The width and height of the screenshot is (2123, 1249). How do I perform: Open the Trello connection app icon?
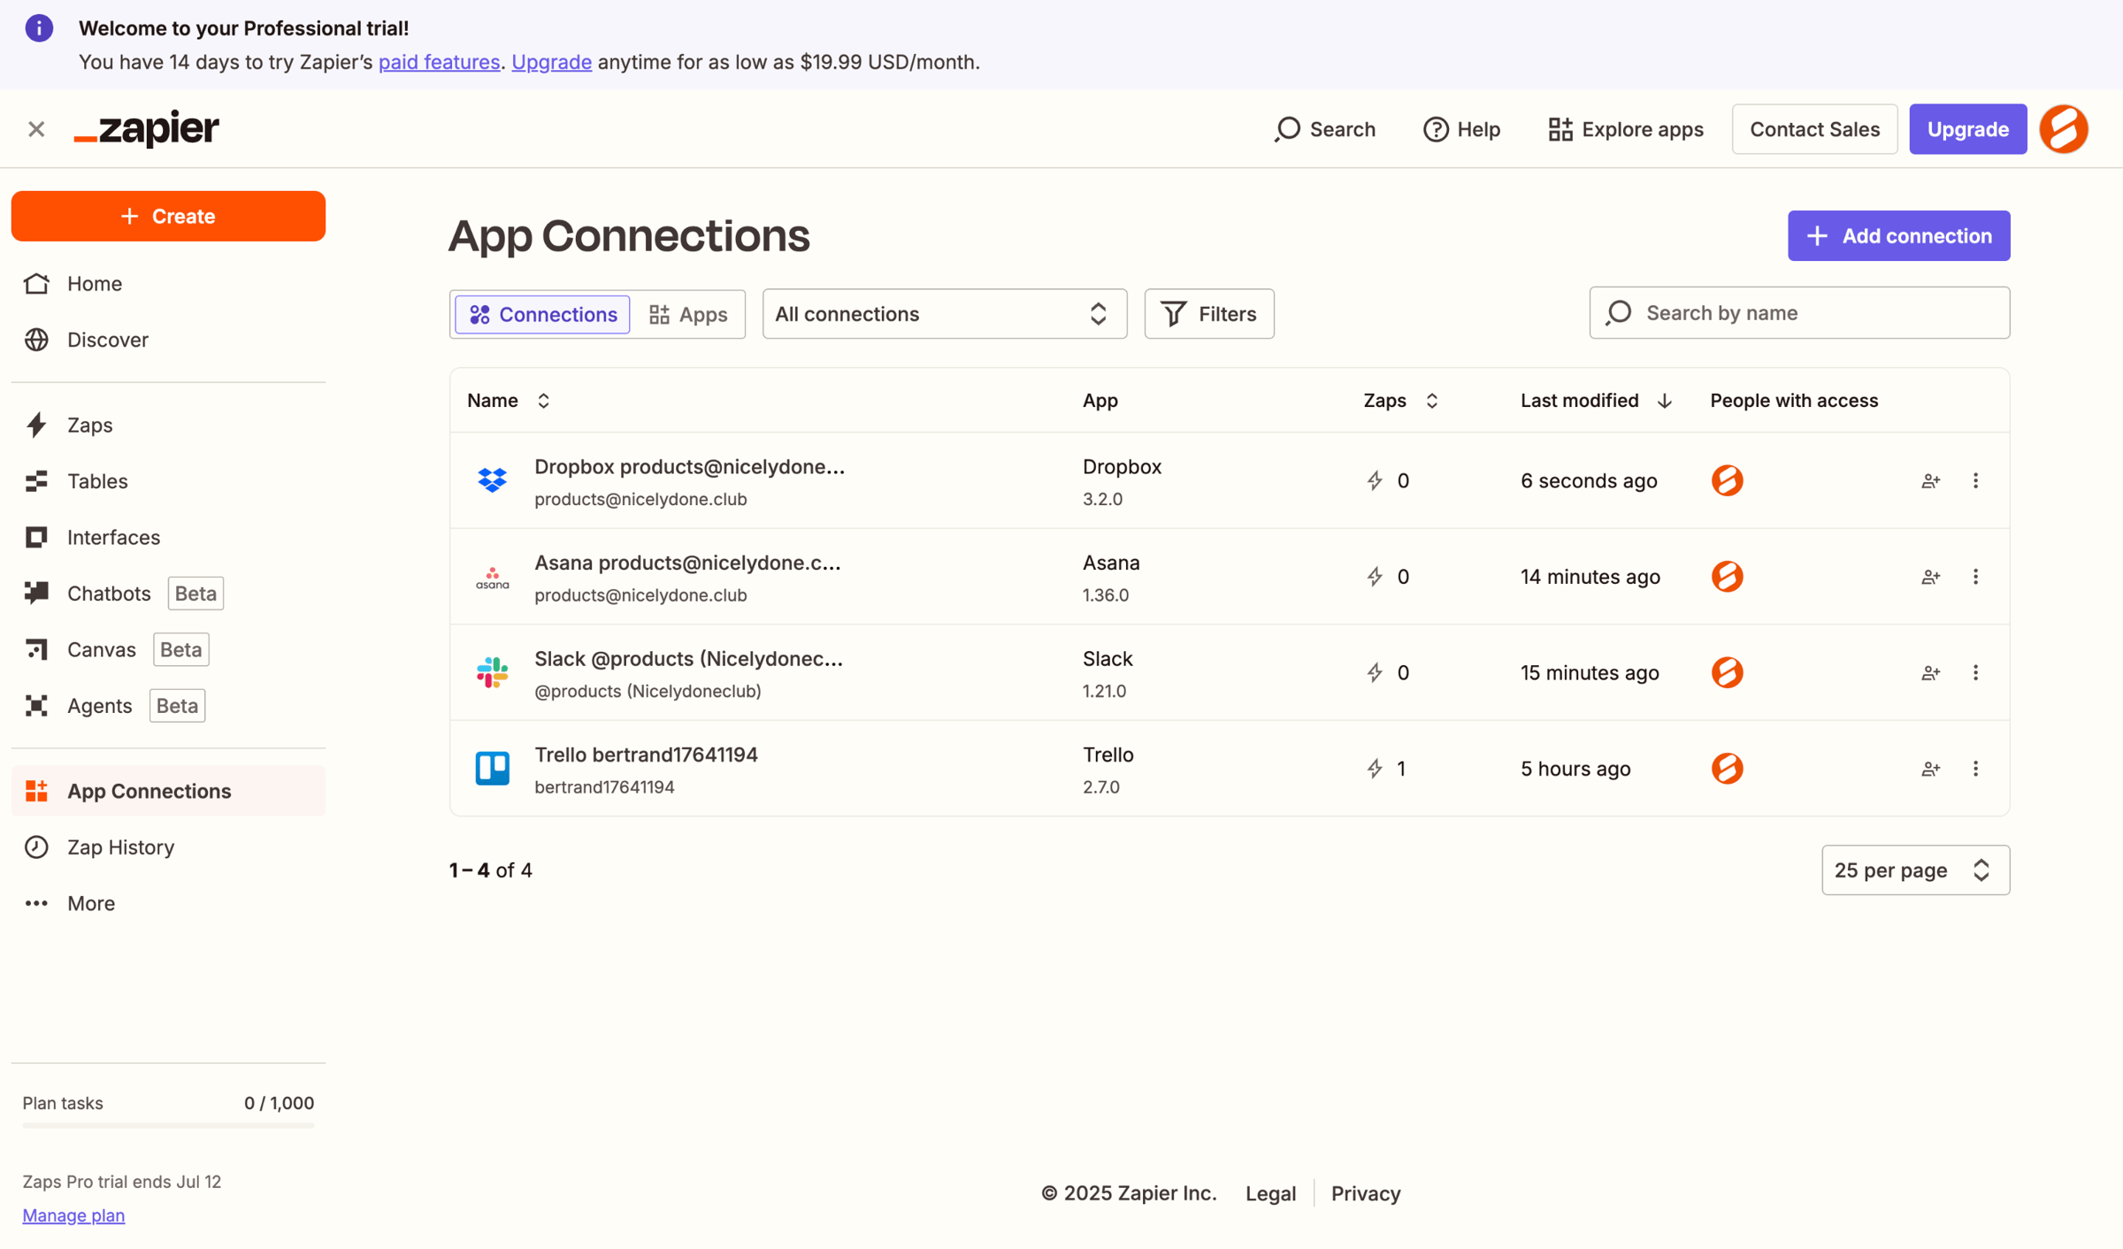[493, 768]
